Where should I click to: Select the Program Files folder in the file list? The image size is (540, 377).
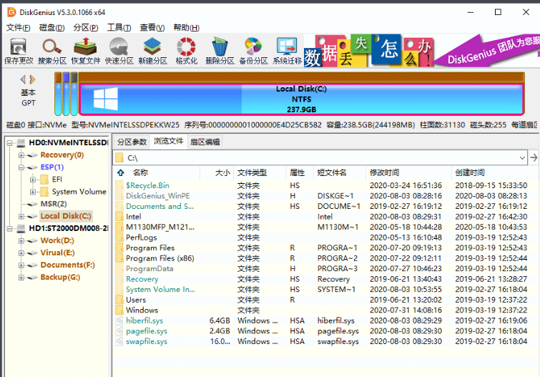coord(149,248)
